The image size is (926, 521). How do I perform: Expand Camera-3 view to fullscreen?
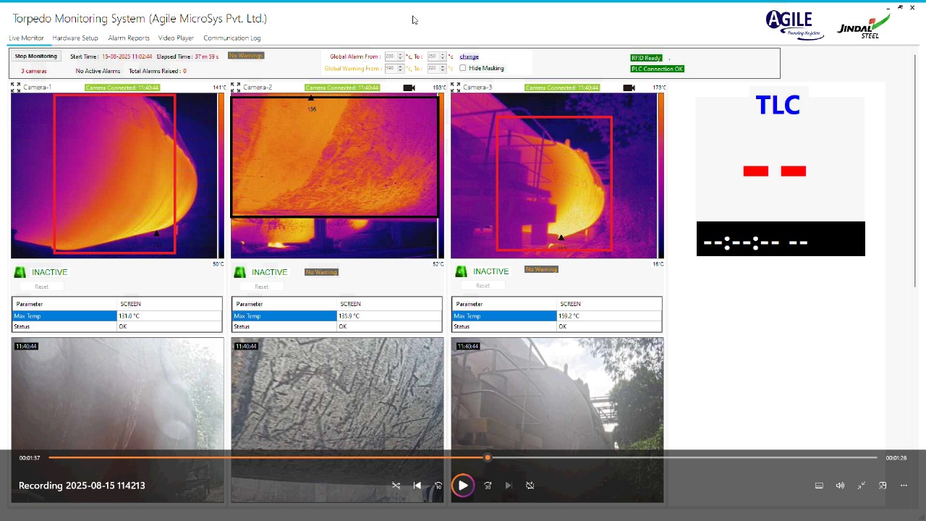point(455,88)
